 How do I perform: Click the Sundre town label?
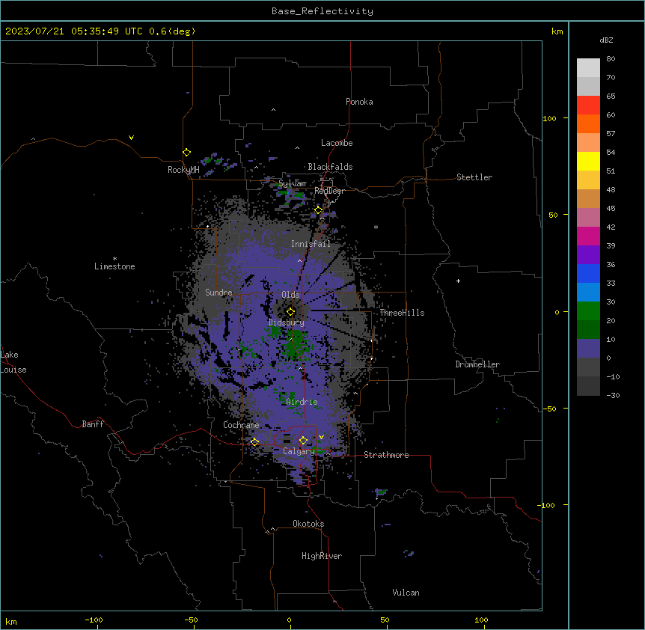click(x=218, y=293)
